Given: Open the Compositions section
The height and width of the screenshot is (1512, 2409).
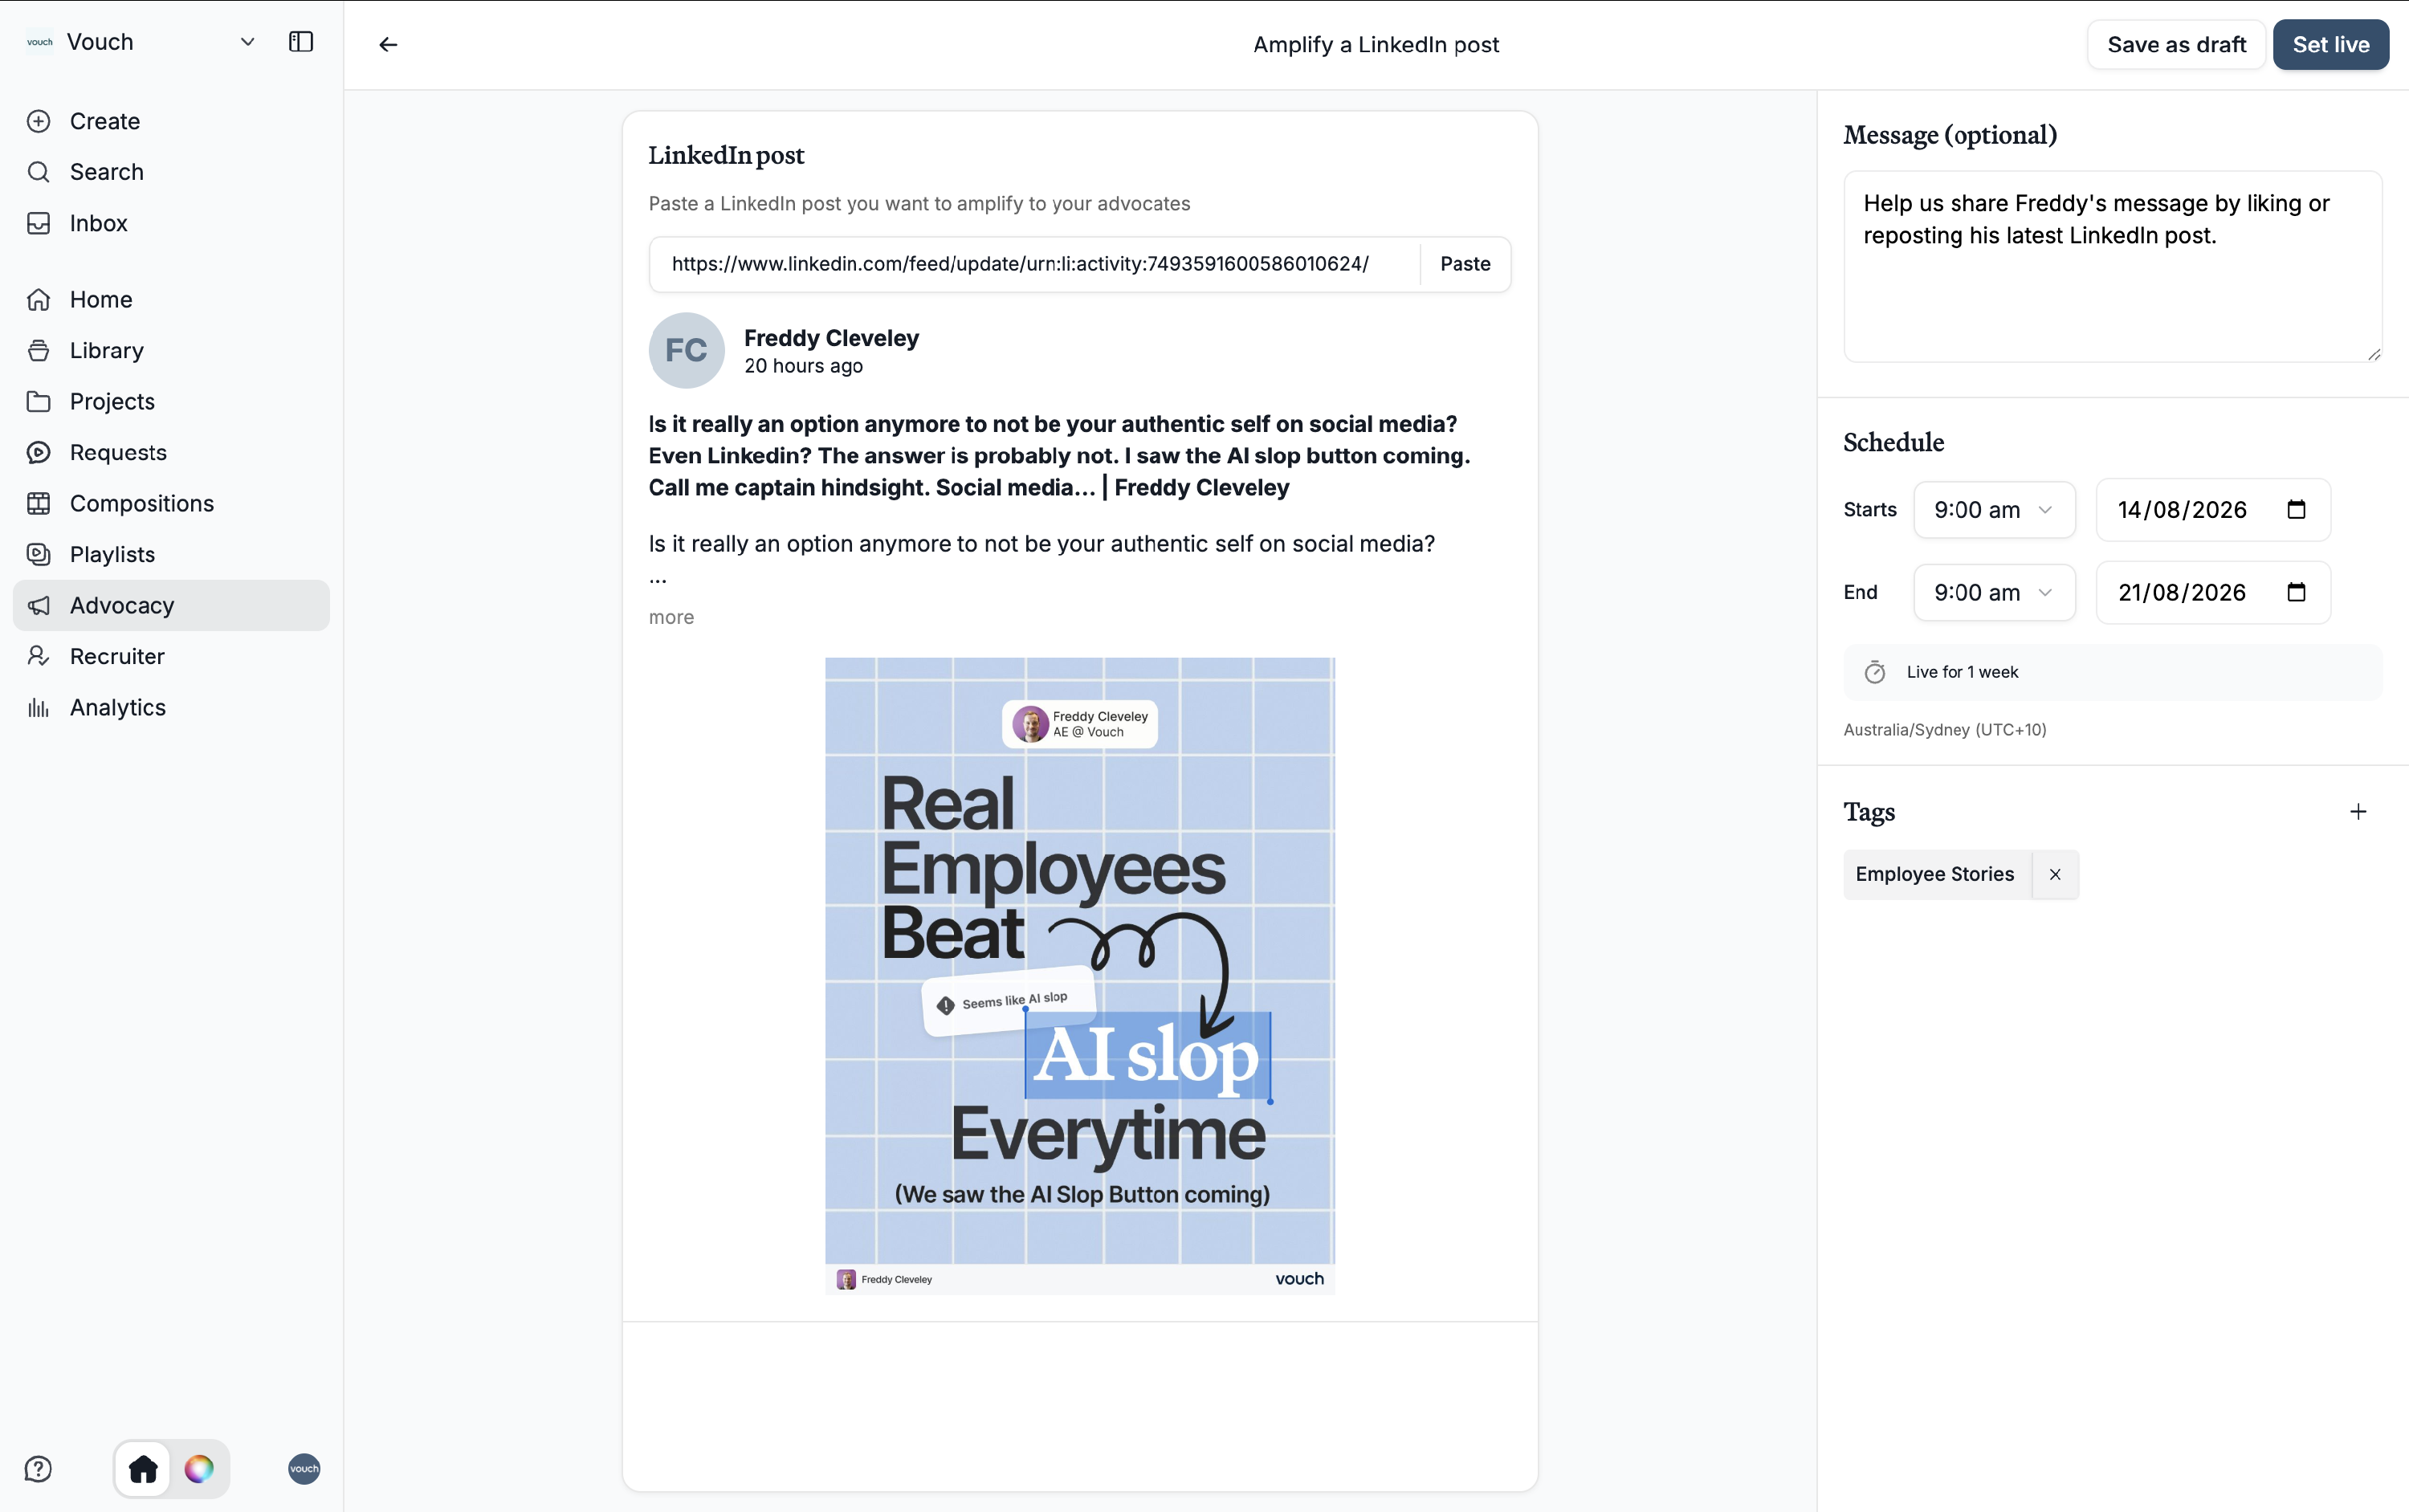Looking at the screenshot, I should click(171, 503).
